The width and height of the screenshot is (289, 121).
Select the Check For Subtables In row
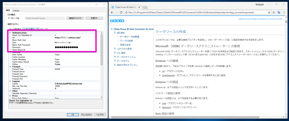[x=54, y=35]
